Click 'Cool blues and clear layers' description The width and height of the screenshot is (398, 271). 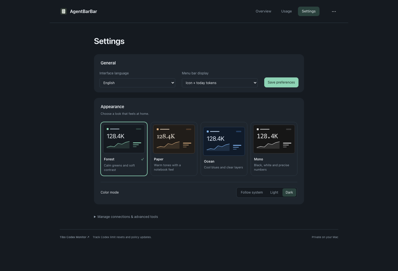click(223, 167)
